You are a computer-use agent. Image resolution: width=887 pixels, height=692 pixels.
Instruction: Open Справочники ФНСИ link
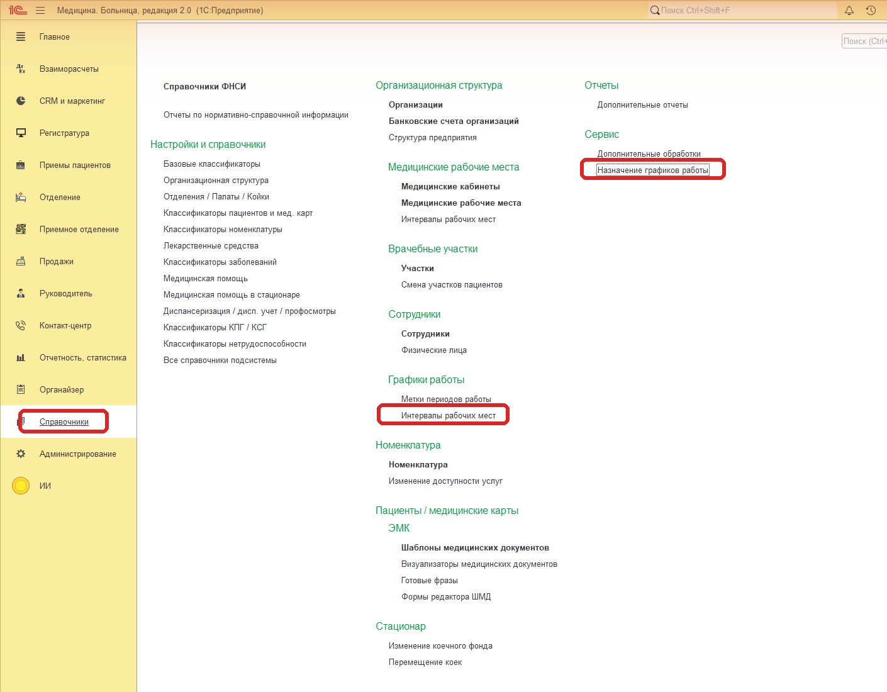pos(204,86)
